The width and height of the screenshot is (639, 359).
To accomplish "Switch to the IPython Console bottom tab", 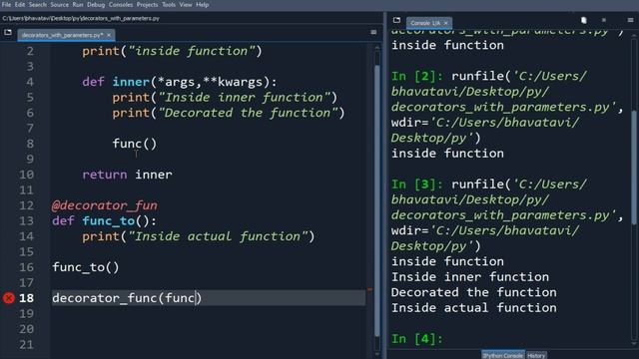I will [x=503, y=355].
